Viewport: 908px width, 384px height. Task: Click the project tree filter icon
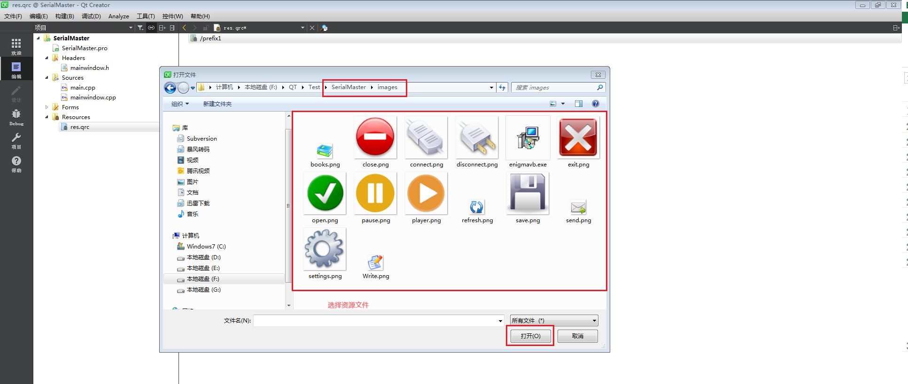coord(140,28)
